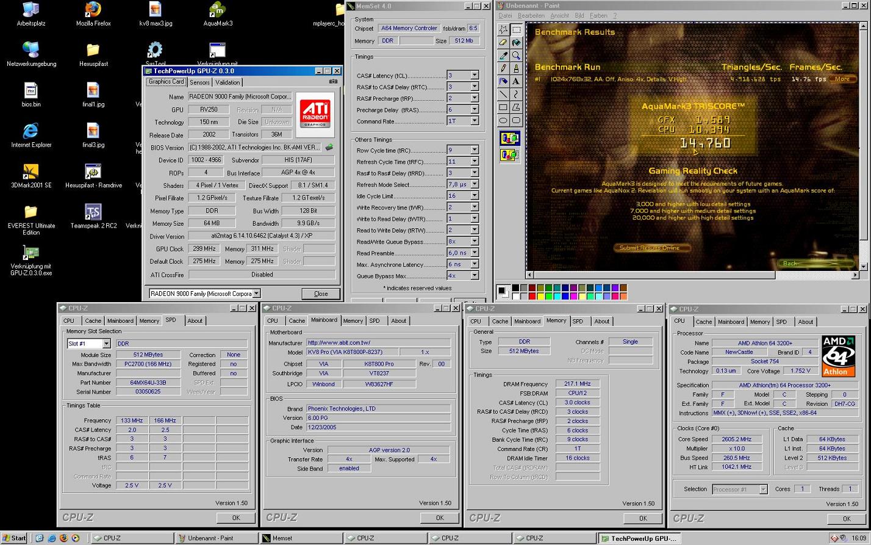Pick the white color in Paint palette
The image size is (871, 545).
pyautogui.click(x=515, y=296)
